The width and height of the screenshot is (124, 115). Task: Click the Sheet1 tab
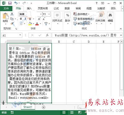pyautogui.click(x=28, y=107)
